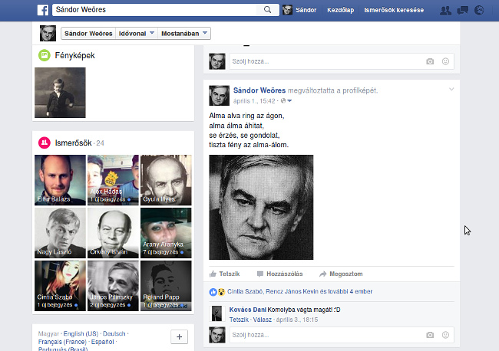499x351 pixels.
Task: Switch language to Español
Action: 102,342
